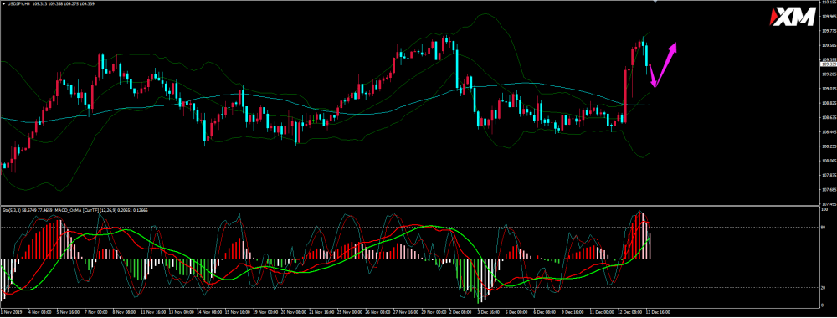Image resolution: width=837 pixels, height=318 pixels.
Task: Select time axis label 20 Nov 08:00
Action: click(x=294, y=312)
